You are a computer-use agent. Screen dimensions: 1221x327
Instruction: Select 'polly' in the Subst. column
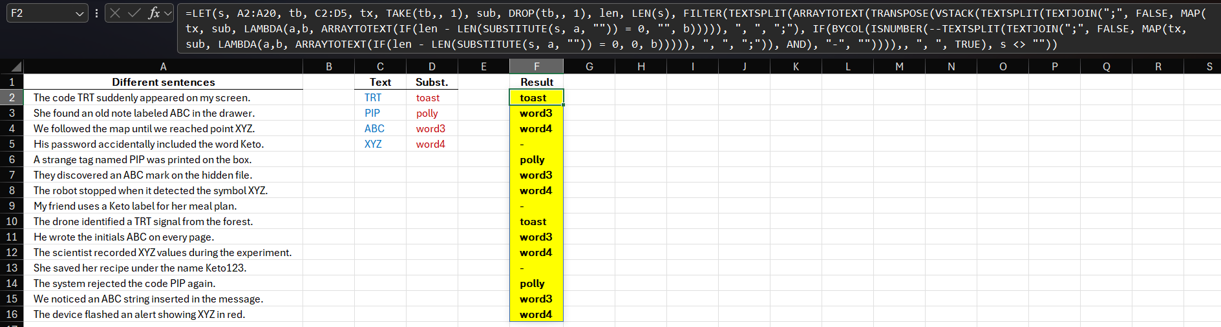pos(432,113)
